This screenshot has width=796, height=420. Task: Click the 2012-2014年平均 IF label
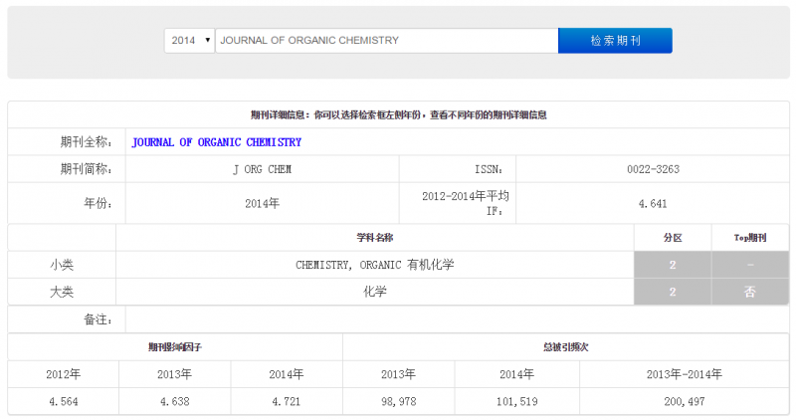click(x=465, y=203)
